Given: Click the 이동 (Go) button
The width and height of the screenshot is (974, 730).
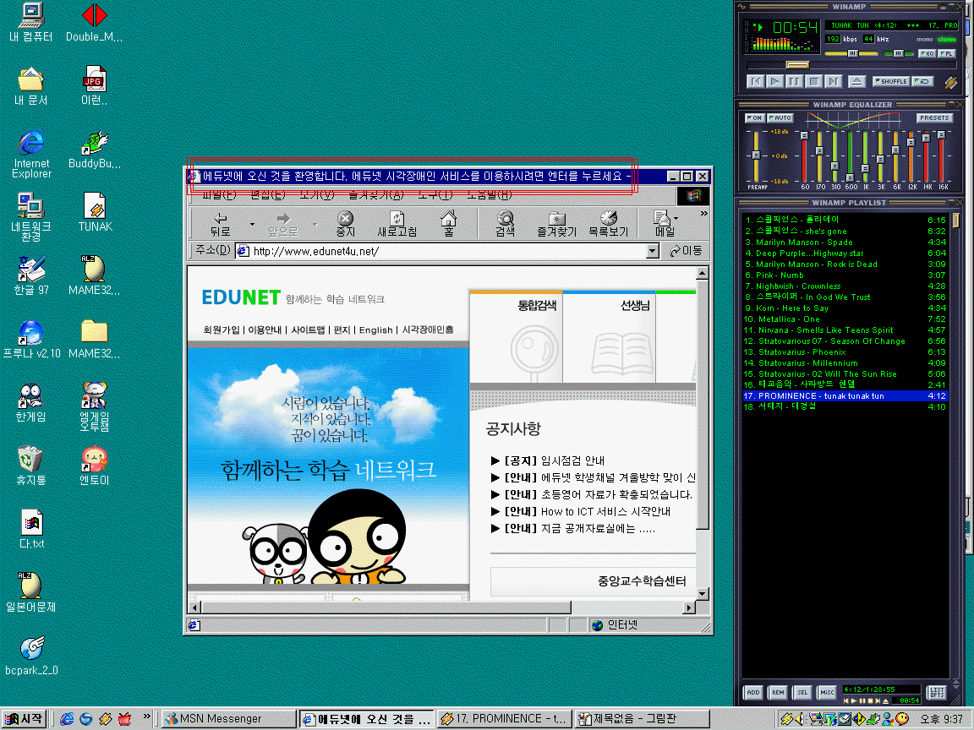Looking at the screenshot, I should pyautogui.click(x=686, y=251).
